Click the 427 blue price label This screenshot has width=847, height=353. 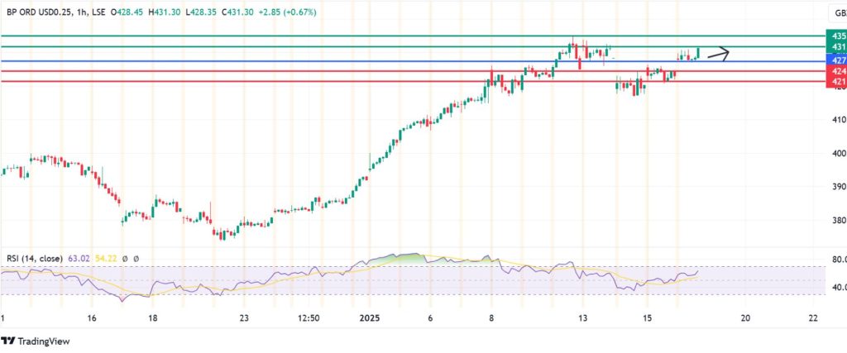pos(836,61)
